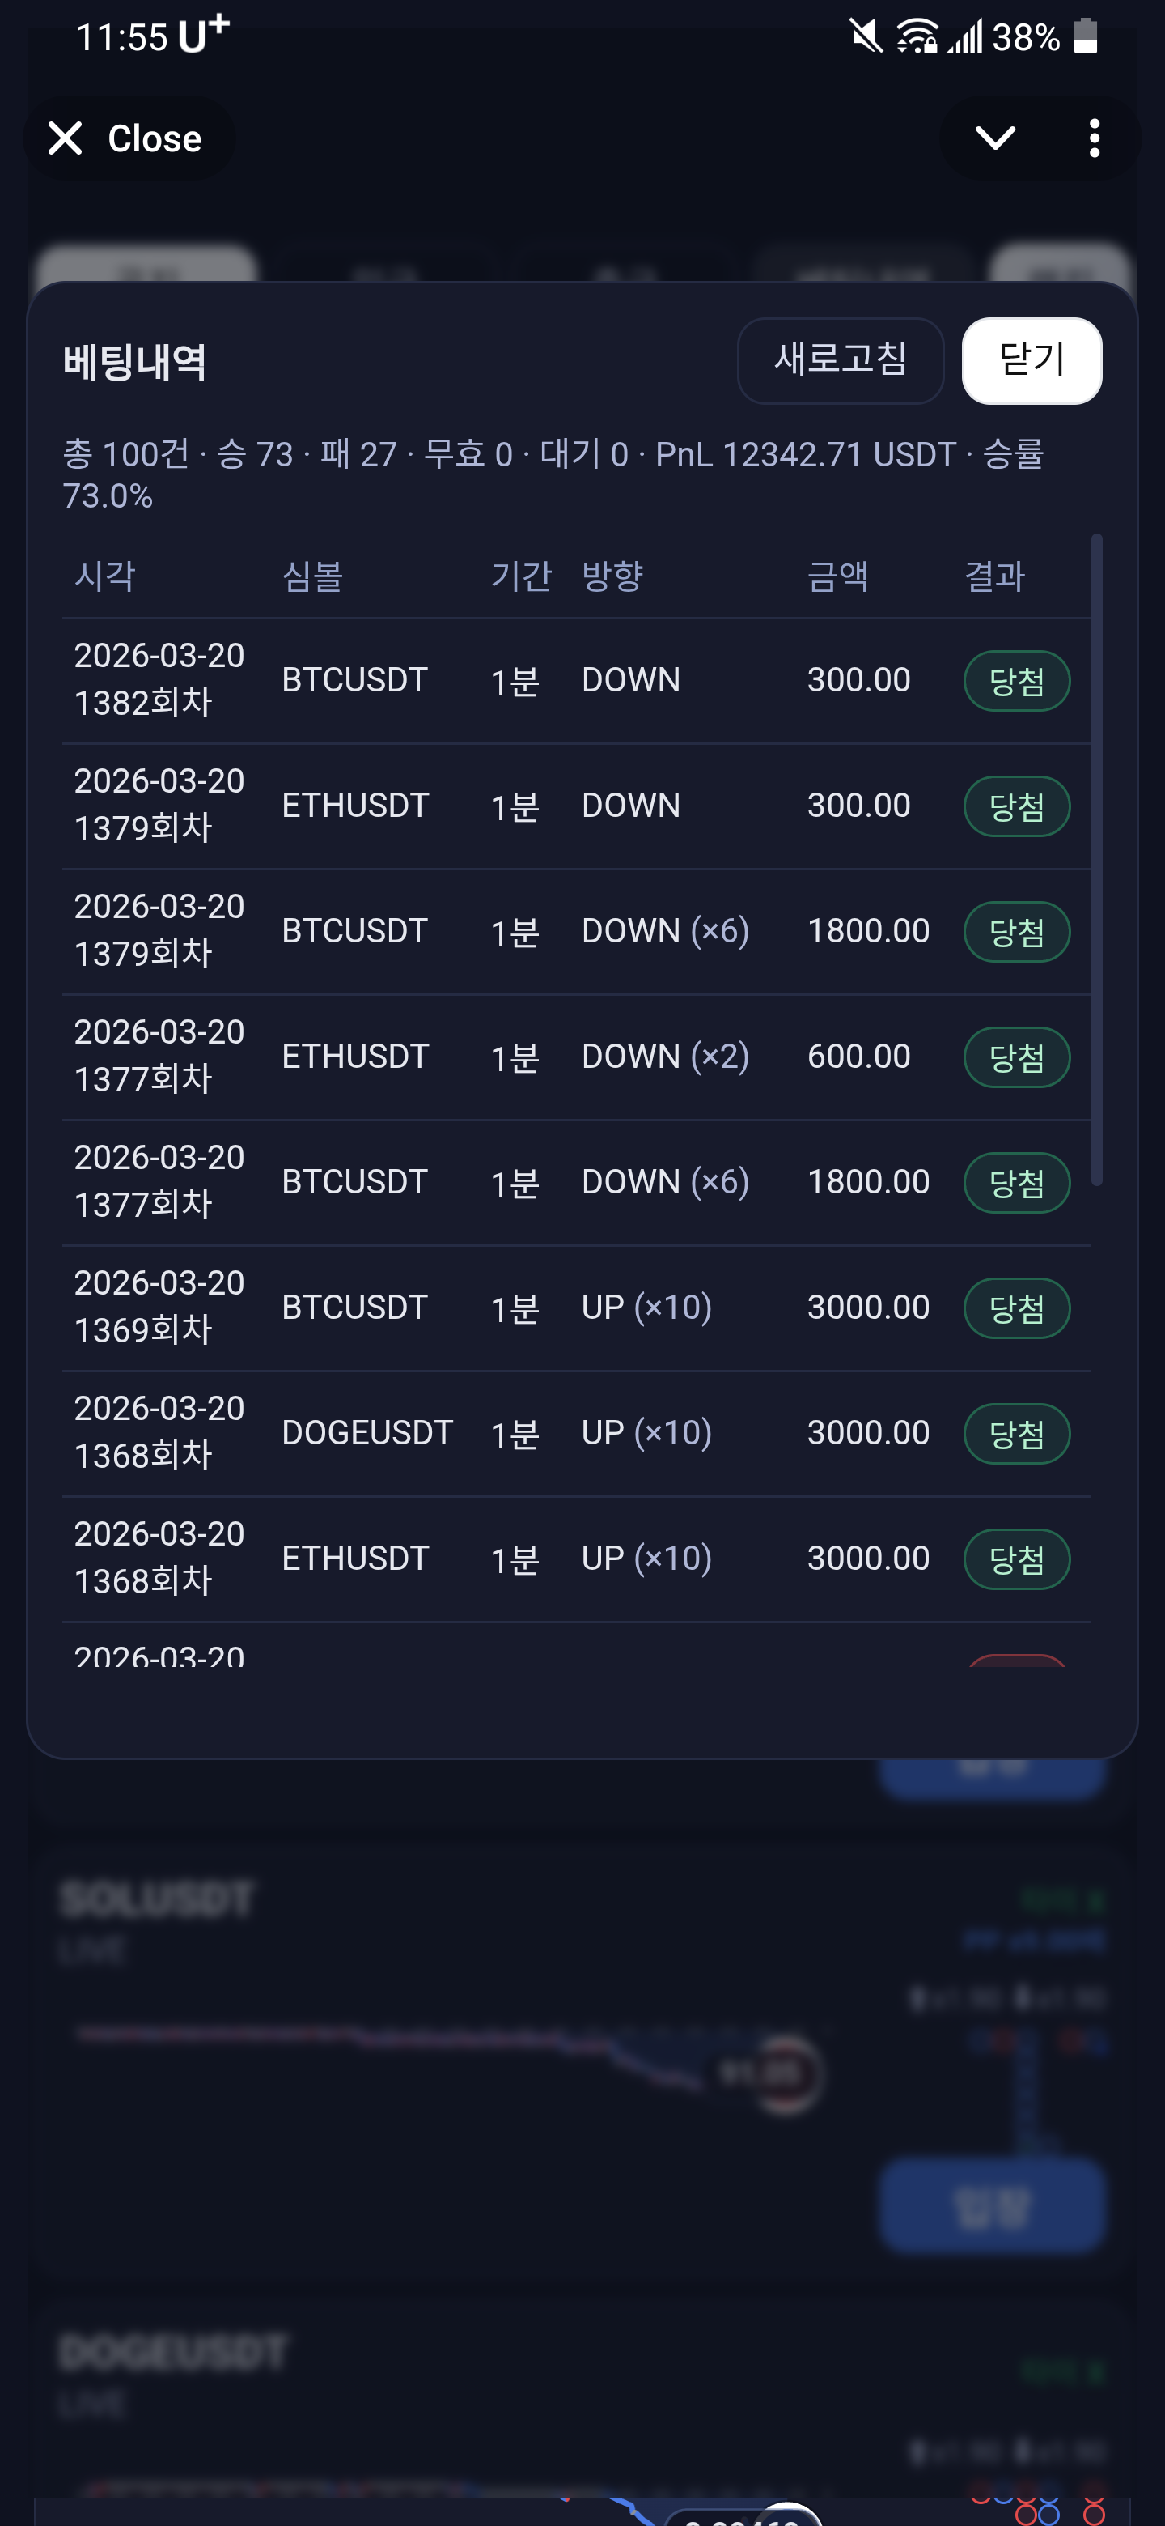Click the 금액 column header
Image resolution: width=1165 pixels, height=2526 pixels.
tap(837, 576)
